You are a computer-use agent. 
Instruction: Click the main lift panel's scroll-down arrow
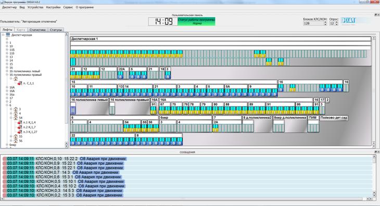coord(374,146)
